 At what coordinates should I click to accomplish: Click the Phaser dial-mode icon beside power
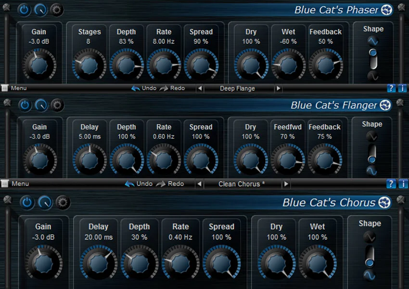pyautogui.click(x=40, y=10)
